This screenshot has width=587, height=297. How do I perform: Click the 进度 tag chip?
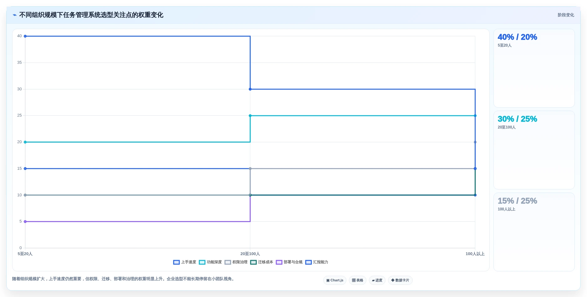pyautogui.click(x=377, y=280)
